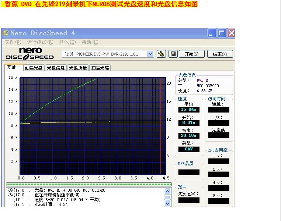This screenshot has width=281, height=221.
Task: Click the 开始(S) start button
Action: pos(192,54)
